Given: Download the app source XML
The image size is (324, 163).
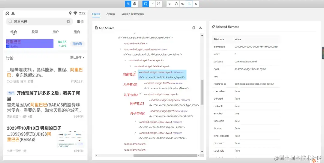Looking at the screenshot, I should point(200,28).
